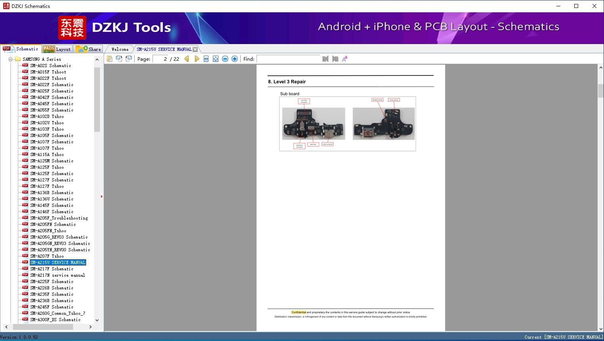This screenshot has height=341, width=604.
Task: Switch to the Layout tab
Action: point(57,49)
